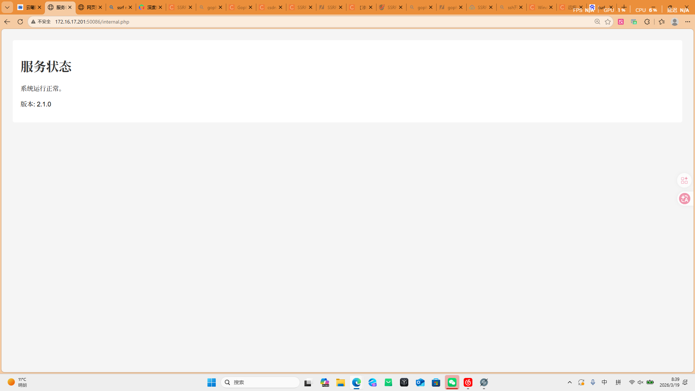The height and width of the screenshot is (391, 695).
Task: Show hidden system tray icons chevron
Action: (x=570, y=382)
